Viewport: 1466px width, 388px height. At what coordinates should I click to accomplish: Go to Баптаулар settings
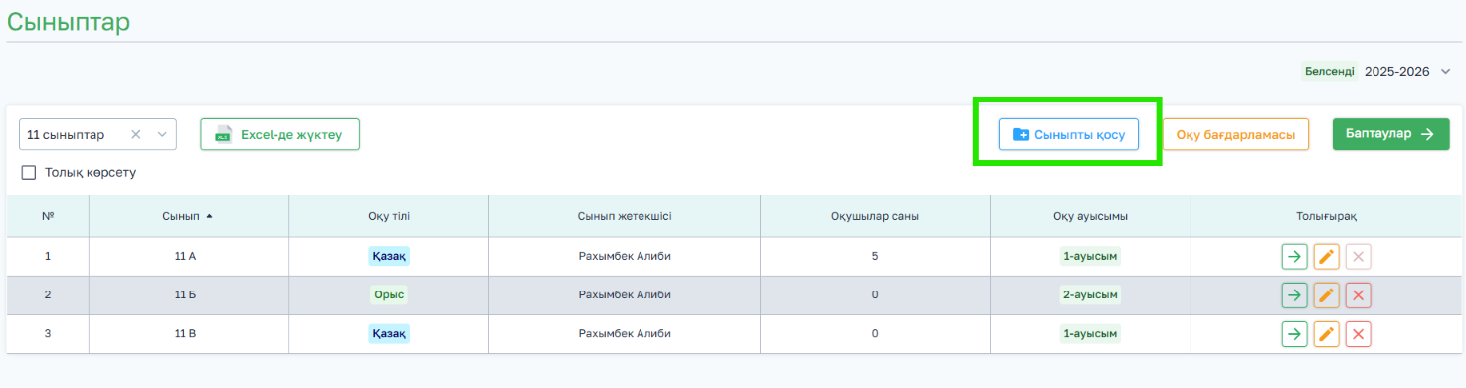pyautogui.click(x=1390, y=134)
